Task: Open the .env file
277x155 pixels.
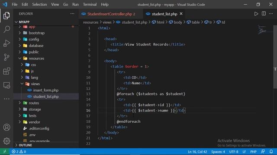Action: pyautogui.click(x=46, y=135)
